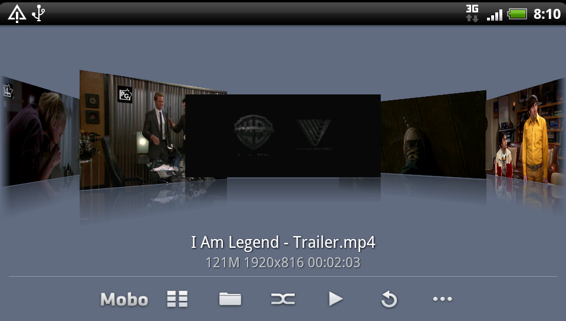Tap the warning triangle notification icon

[x=17, y=13]
